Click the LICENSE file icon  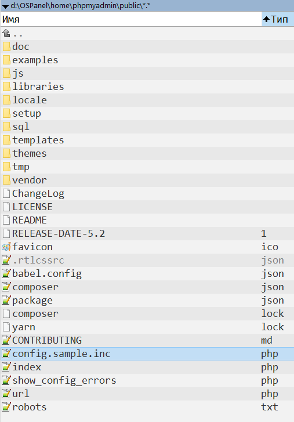[x=6, y=207]
